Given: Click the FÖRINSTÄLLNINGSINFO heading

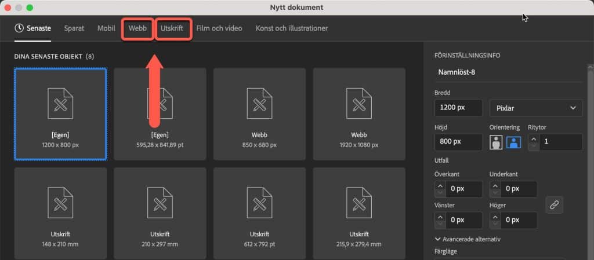Looking at the screenshot, I should (467, 56).
